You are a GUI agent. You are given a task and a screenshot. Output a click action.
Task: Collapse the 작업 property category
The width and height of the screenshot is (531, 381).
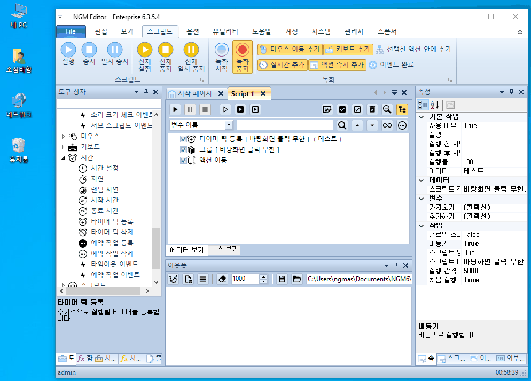421,226
